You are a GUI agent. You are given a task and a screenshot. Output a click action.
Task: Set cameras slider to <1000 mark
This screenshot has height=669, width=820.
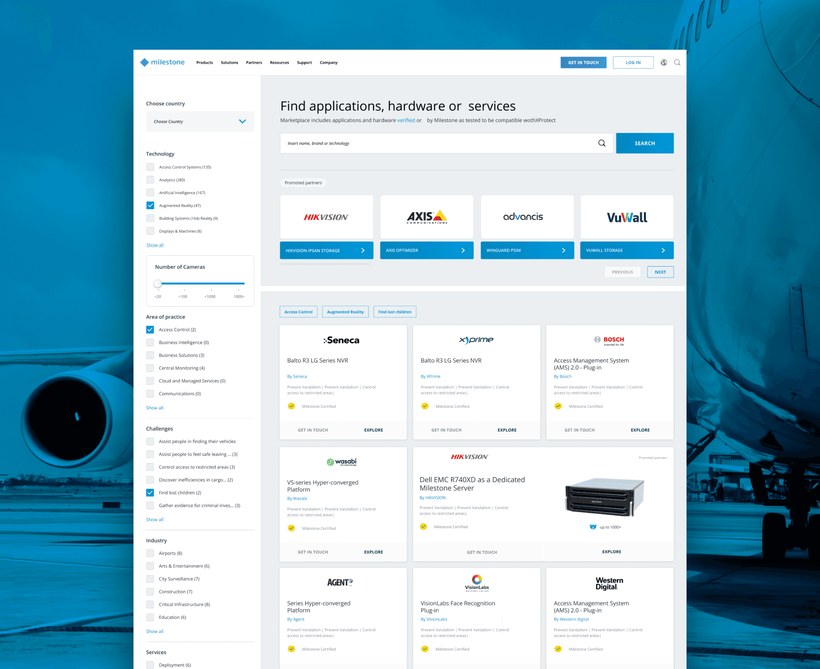coord(211,284)
